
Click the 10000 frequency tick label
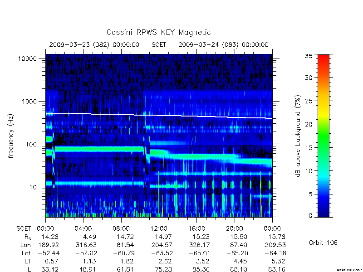coord(27,58)
